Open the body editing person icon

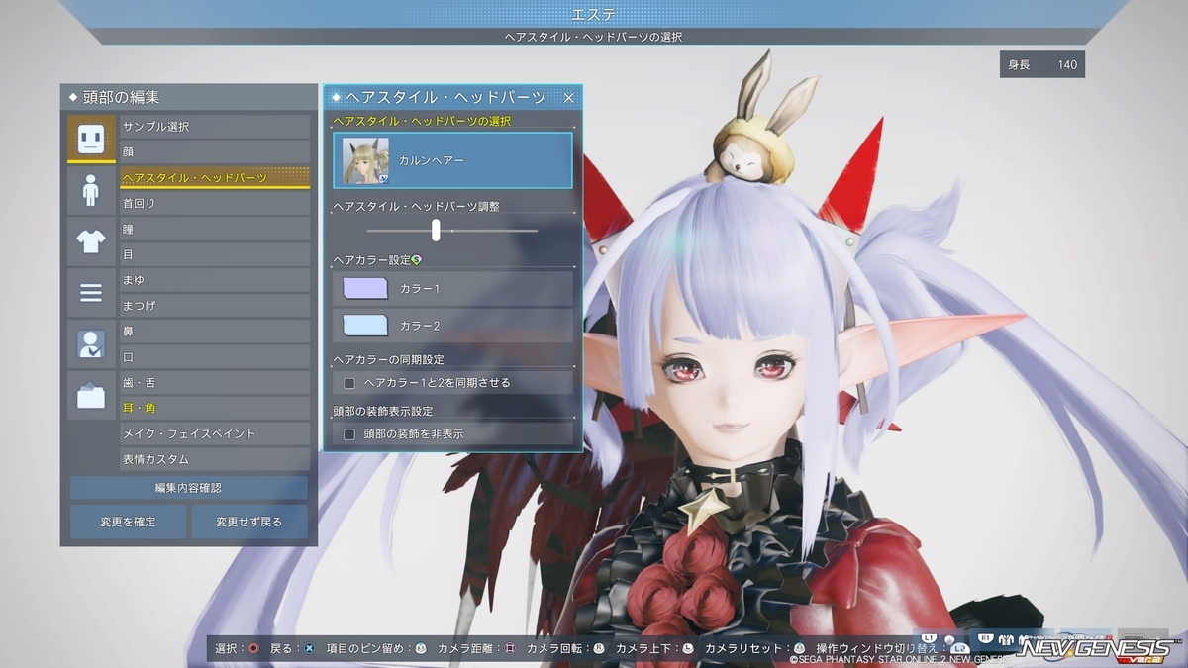tap(91, 189)
